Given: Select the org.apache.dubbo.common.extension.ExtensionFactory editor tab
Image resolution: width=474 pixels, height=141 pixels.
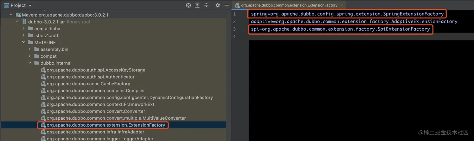Looking at the screenshot, I should tap(289, 5).
